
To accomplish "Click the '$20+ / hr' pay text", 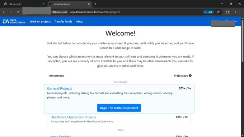I will click(x=182, y=117).
